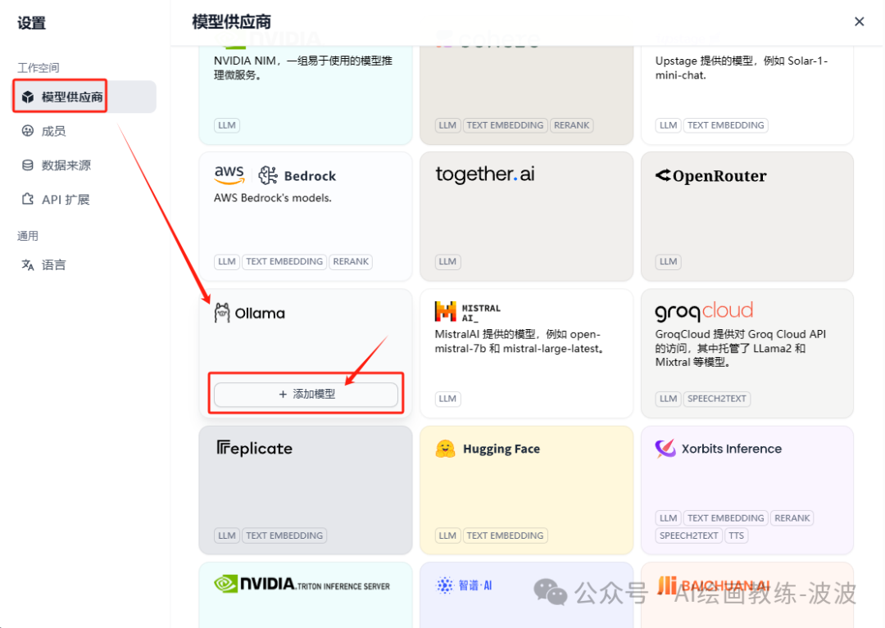Click the Hugging Face emoji icon

[445, 449]
